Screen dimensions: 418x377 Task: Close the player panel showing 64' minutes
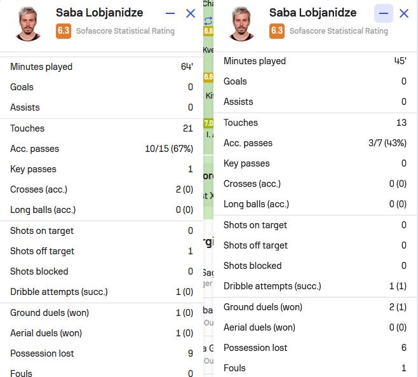(x=191, y=13)
